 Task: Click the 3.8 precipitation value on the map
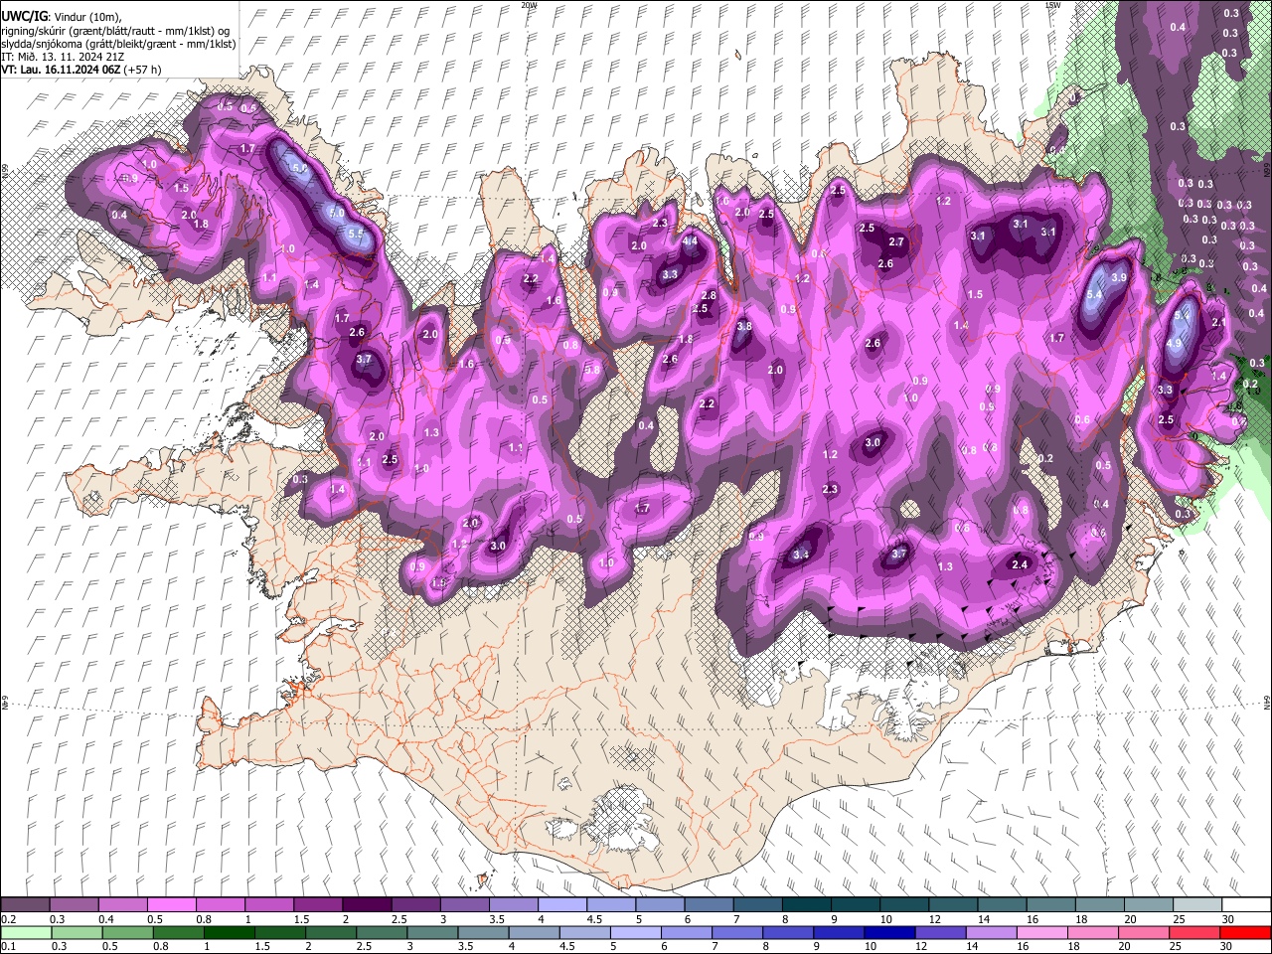[x=744, y=327]
